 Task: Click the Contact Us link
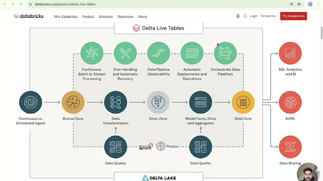pos(268,16)
